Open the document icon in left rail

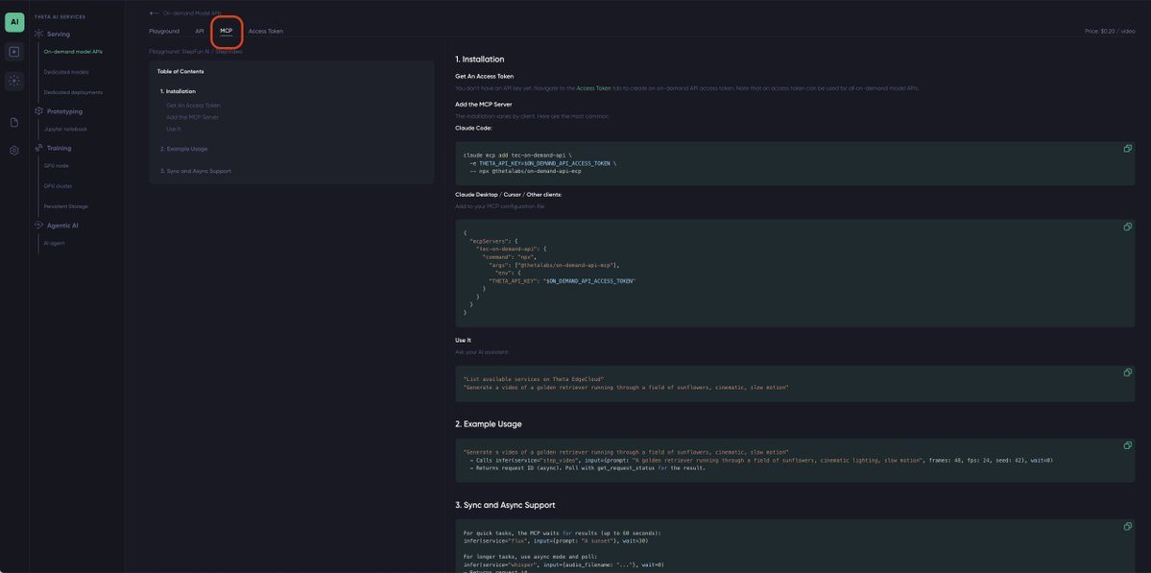point(14,123)
